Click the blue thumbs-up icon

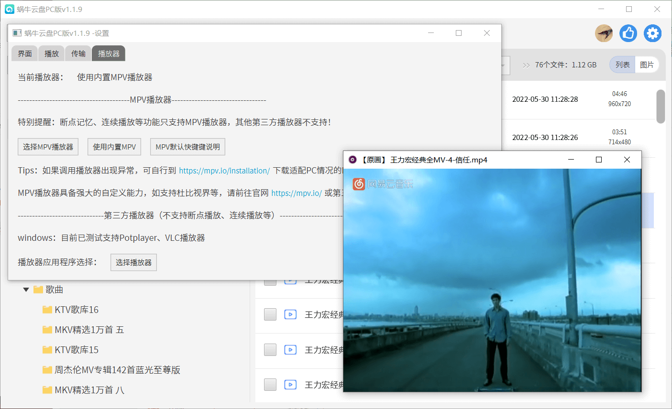pyautogui.click(x=628, y=33)
